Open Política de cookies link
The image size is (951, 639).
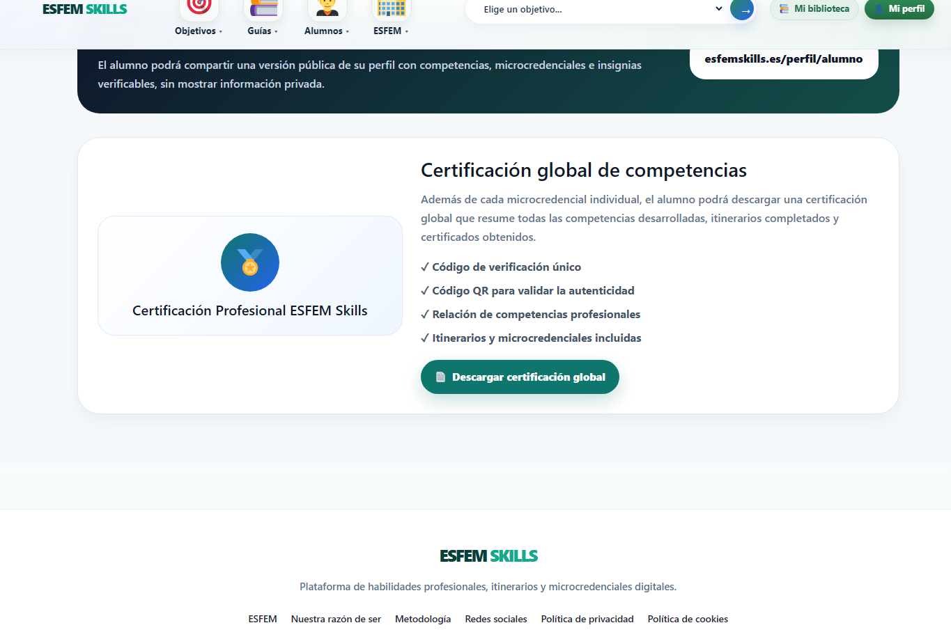click(x=688, y=619)
